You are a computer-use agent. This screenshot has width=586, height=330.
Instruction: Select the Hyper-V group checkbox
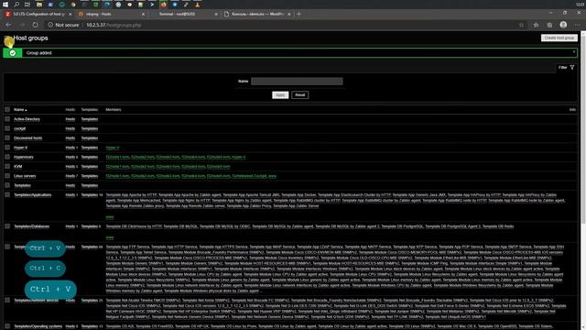point(7,148)
